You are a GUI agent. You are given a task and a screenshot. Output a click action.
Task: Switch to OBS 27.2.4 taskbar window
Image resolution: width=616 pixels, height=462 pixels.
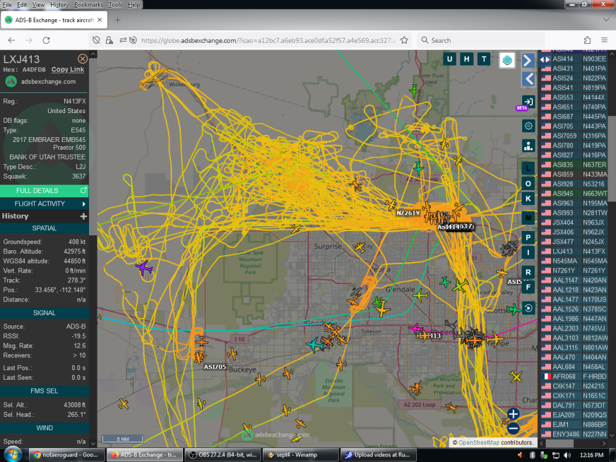223,455
